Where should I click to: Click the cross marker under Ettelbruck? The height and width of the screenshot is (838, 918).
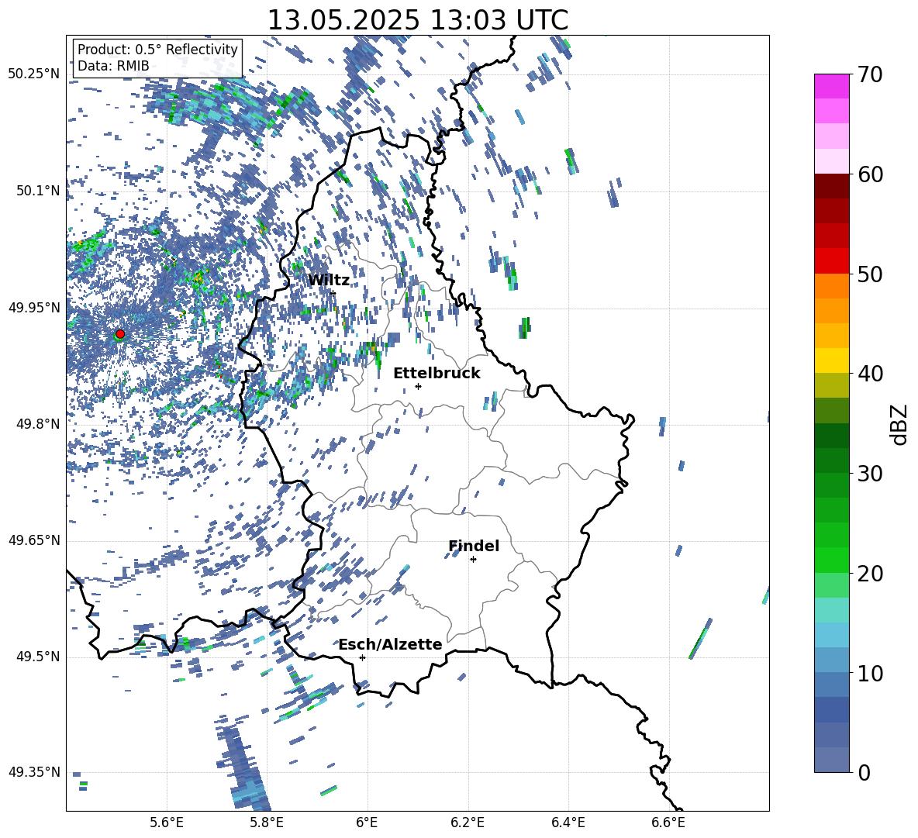[418, 386]
